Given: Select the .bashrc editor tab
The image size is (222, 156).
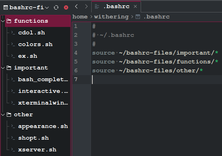Looking at the screenshot, I should [116, 7].
